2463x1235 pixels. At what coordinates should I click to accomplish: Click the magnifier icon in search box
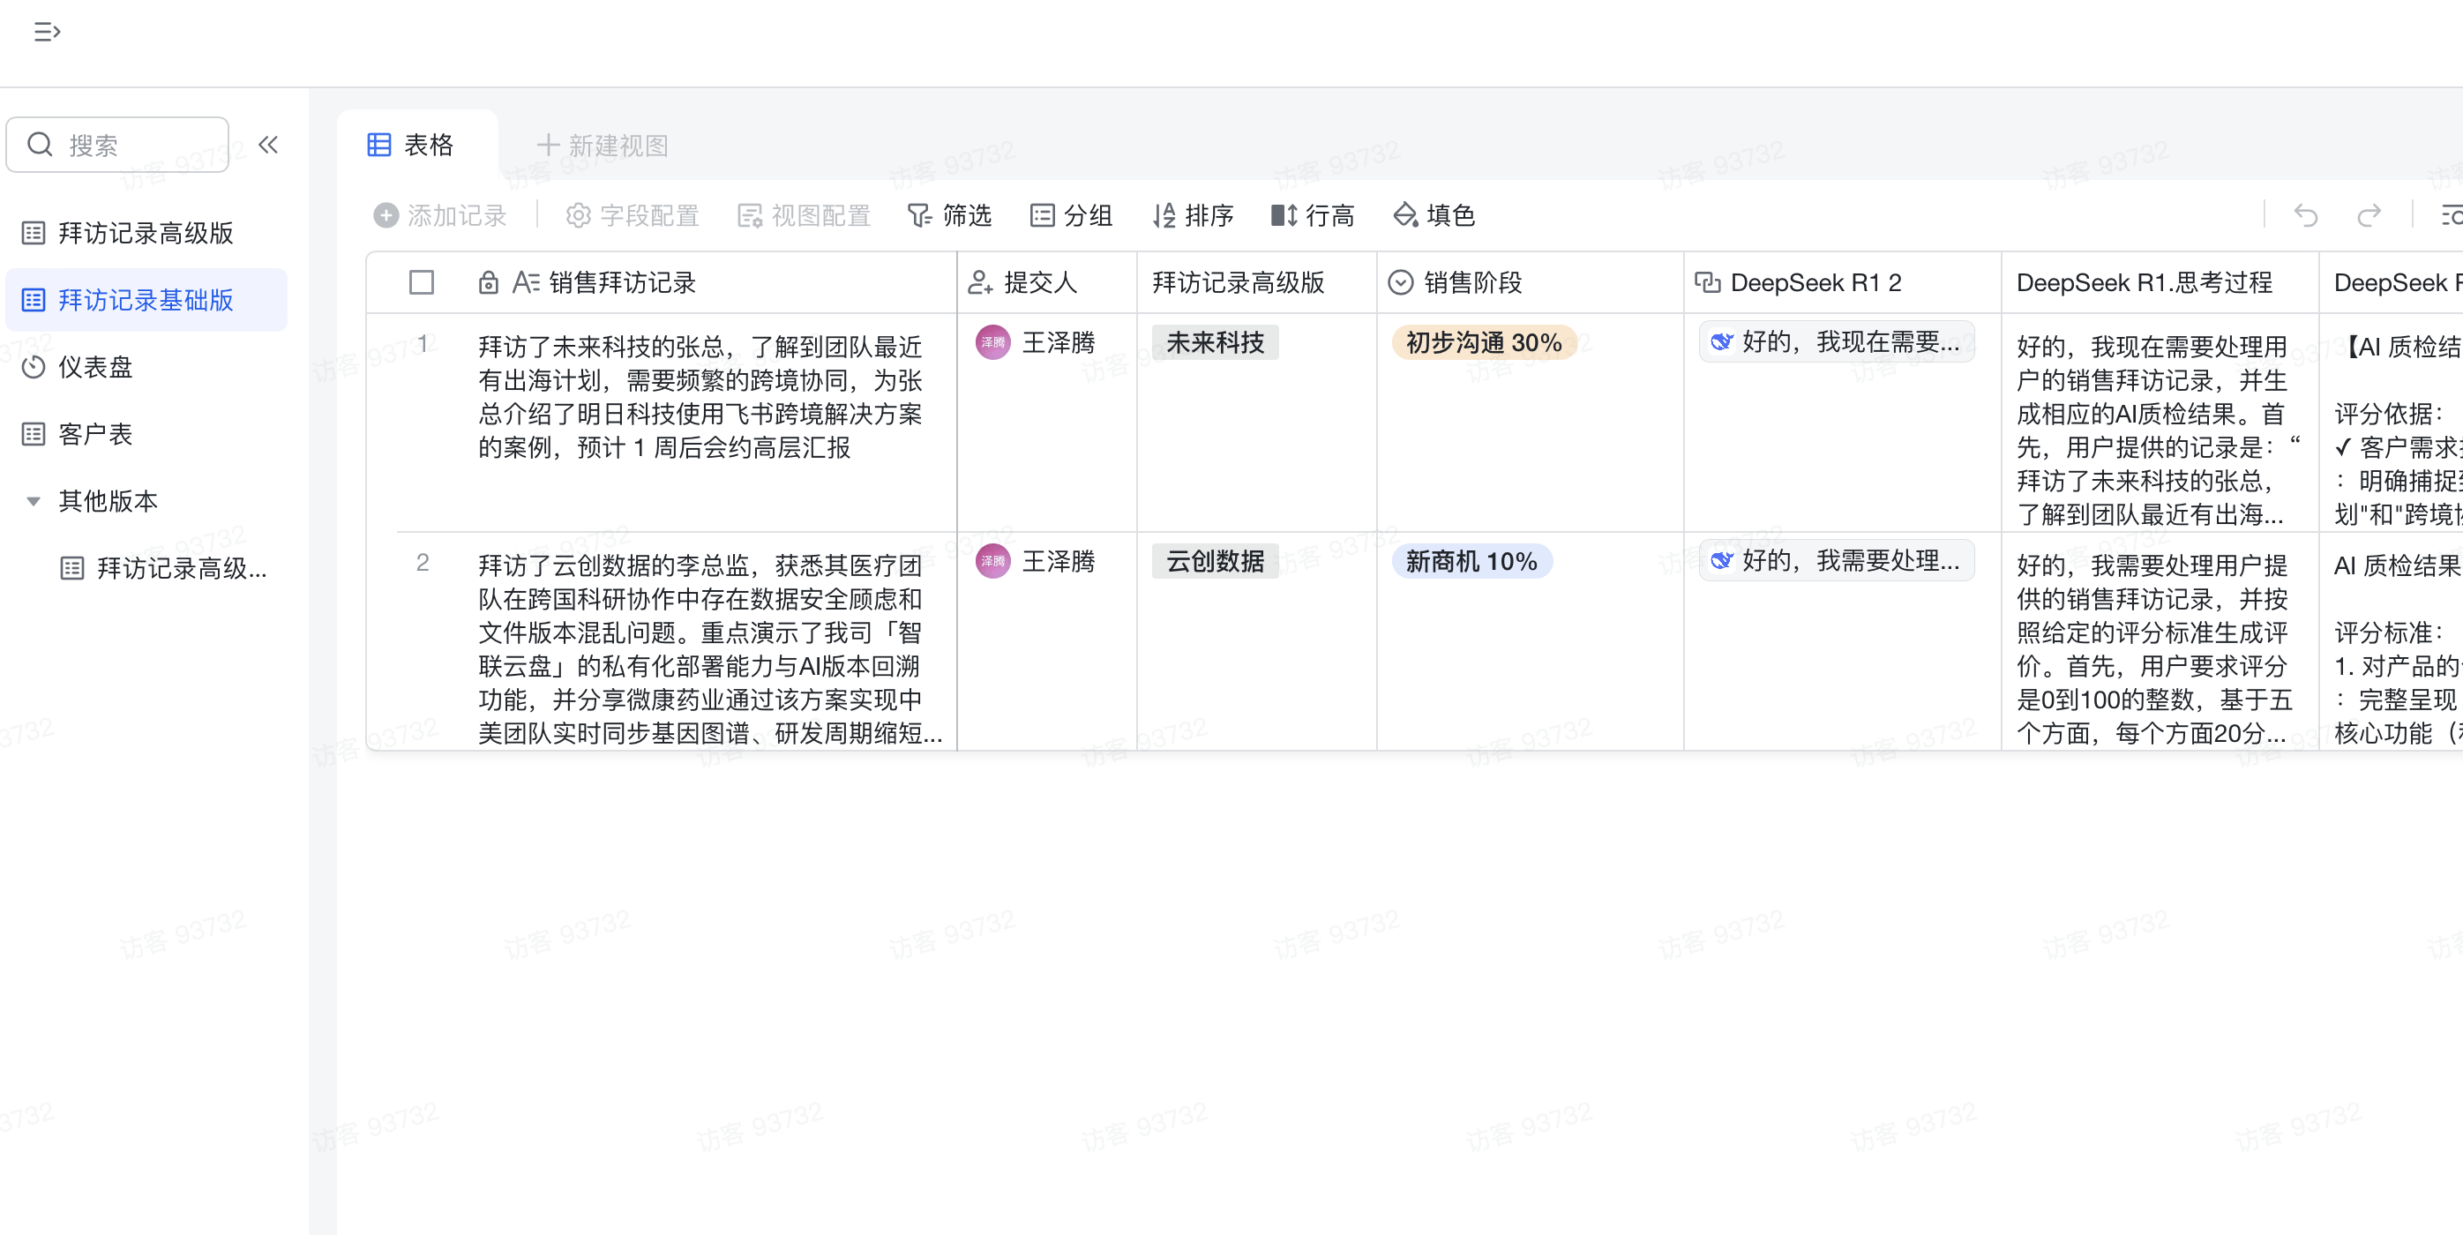[x=41, y=145]
